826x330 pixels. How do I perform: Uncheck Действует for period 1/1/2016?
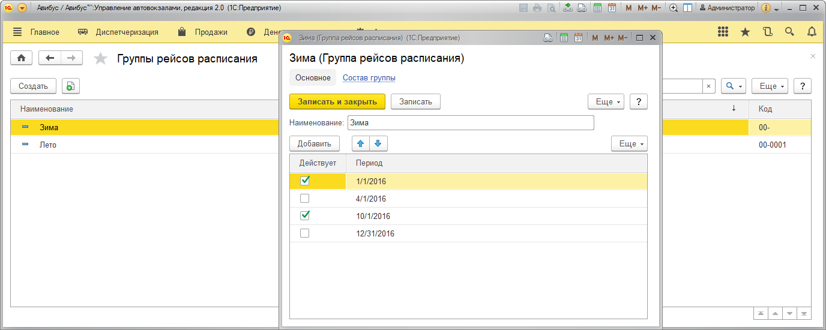305,181
